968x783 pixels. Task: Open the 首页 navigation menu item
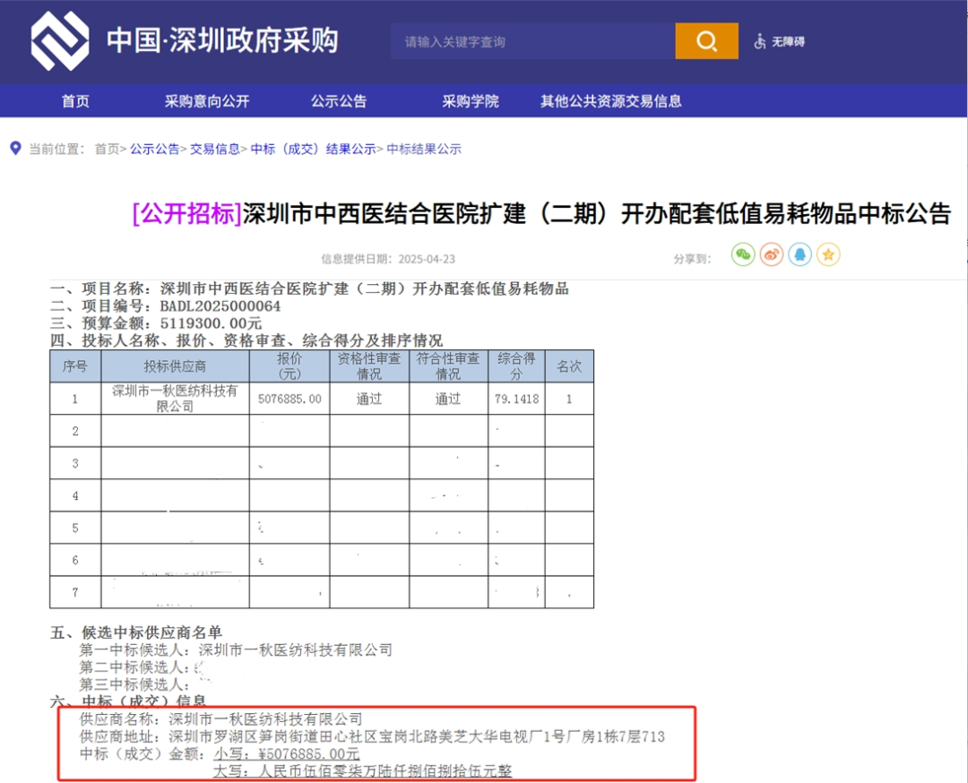tap(75, 101)
